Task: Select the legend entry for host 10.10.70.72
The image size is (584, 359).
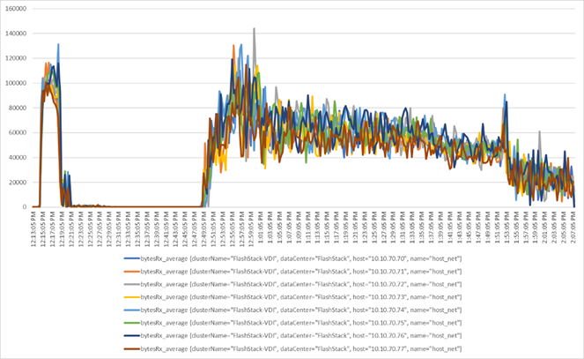Action: pos(292,284)
